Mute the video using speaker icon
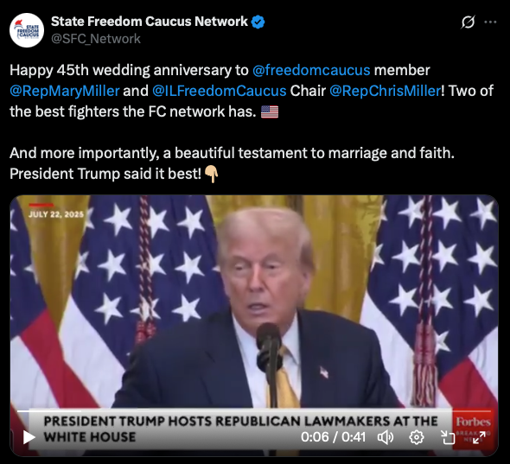510x464 pixels. point(386,437)
